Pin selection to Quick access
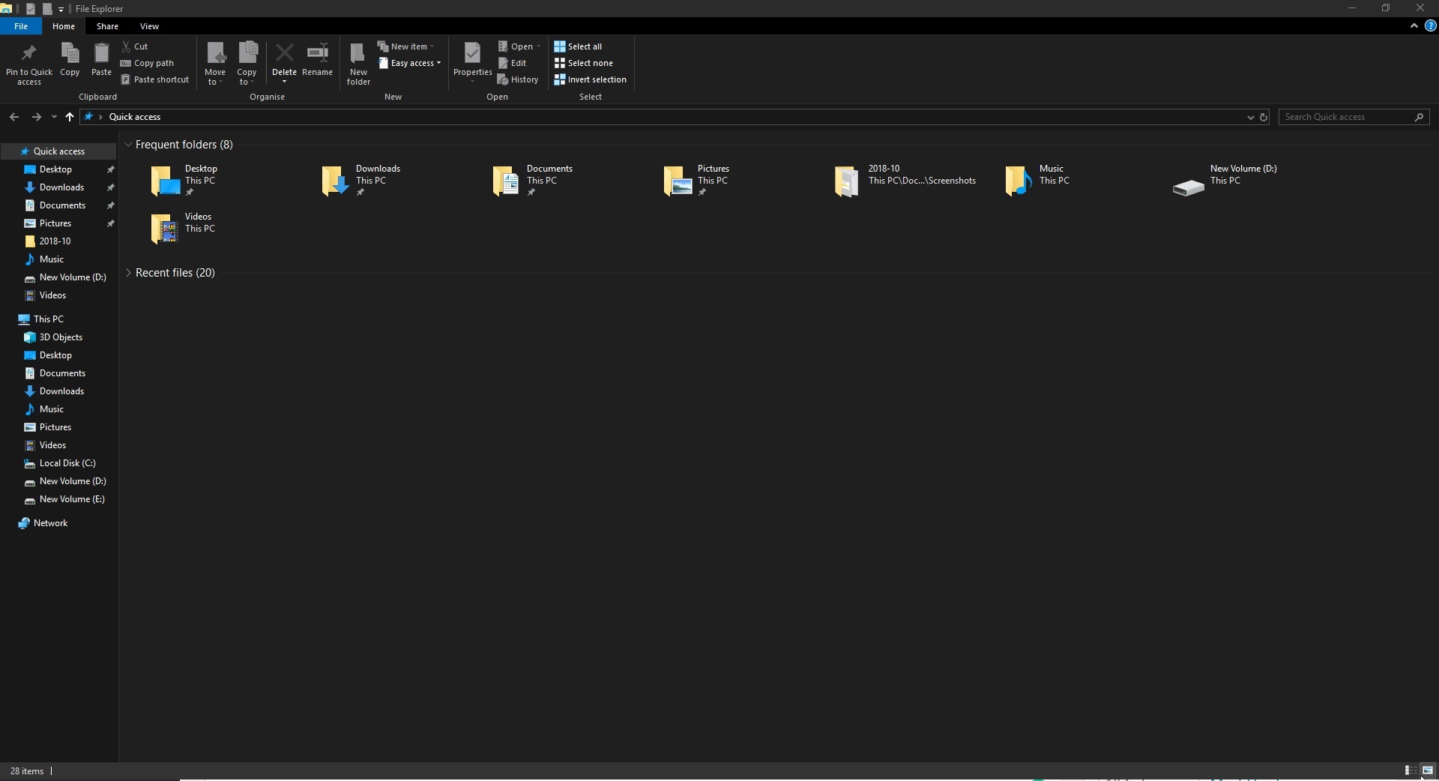This screenshot has height=781, width=1439. (x=29, y=64)
